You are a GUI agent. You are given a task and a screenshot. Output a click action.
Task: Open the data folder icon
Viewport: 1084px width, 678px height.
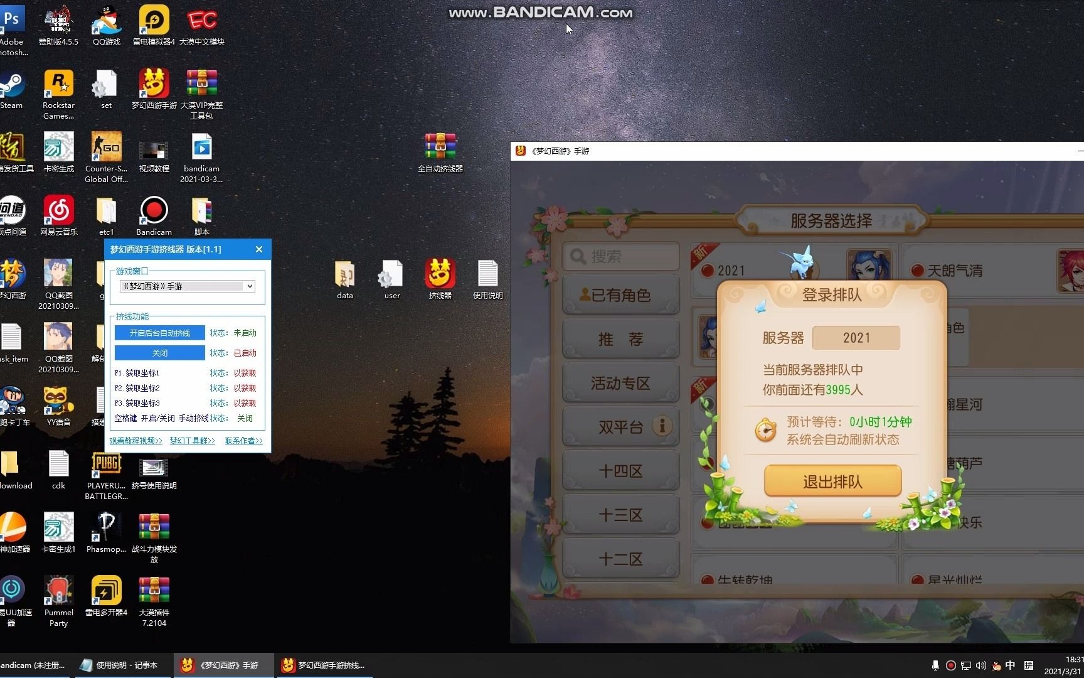coord(344,279)
